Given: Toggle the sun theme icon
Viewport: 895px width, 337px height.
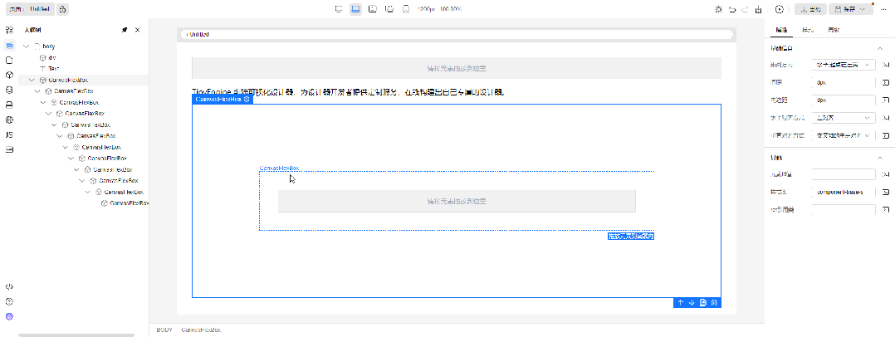Looking at the screenshot, I should pos(718,9).
